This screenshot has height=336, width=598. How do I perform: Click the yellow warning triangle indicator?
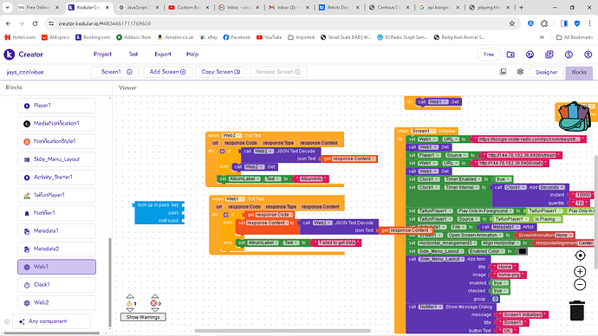tap(130, 303)
